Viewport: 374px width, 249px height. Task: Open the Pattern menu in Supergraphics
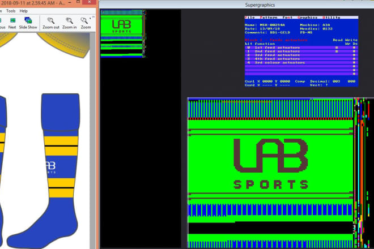click(x=269, y=18)
